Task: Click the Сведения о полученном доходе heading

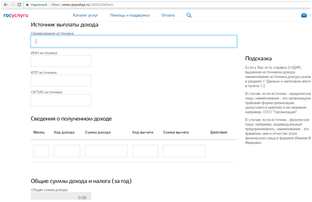Action: click(x=71, y=119)
